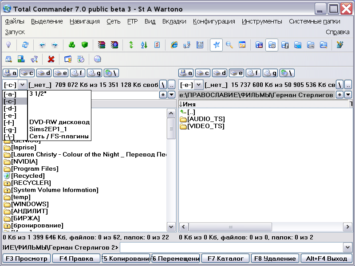
Task: Click the blue-green blocks icon, second toolbar row
Action: tap(21, 59)
